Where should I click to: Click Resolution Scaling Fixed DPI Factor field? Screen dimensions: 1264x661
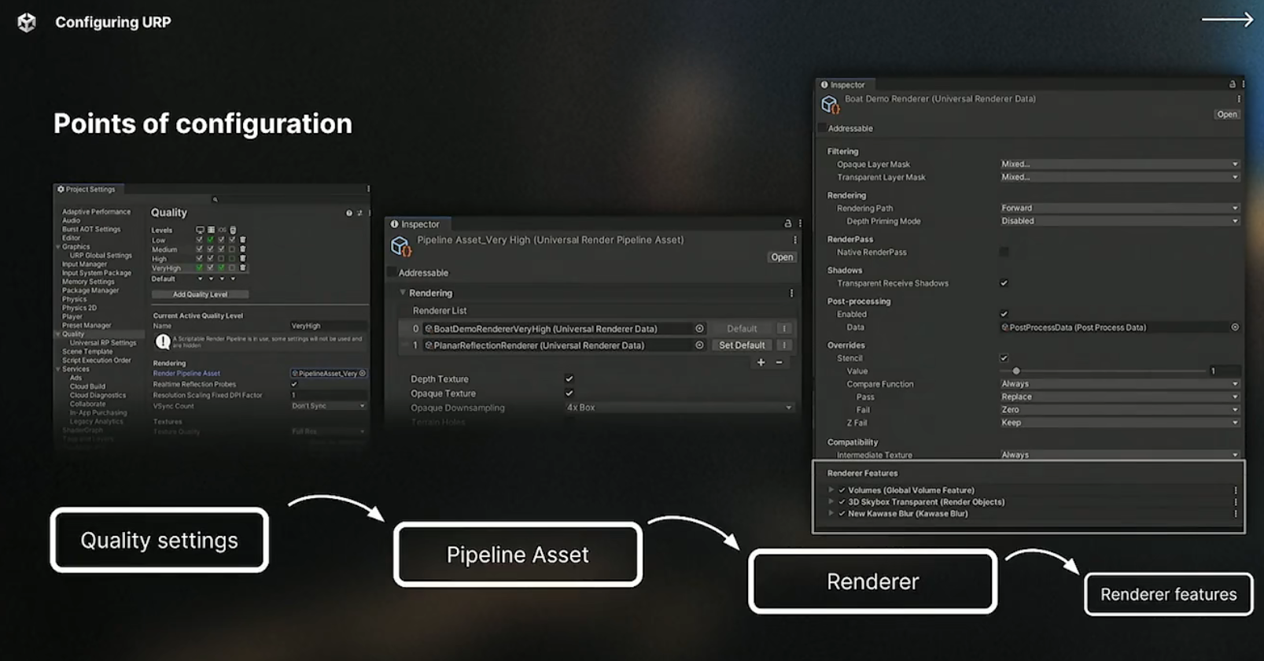click(328, 396)
